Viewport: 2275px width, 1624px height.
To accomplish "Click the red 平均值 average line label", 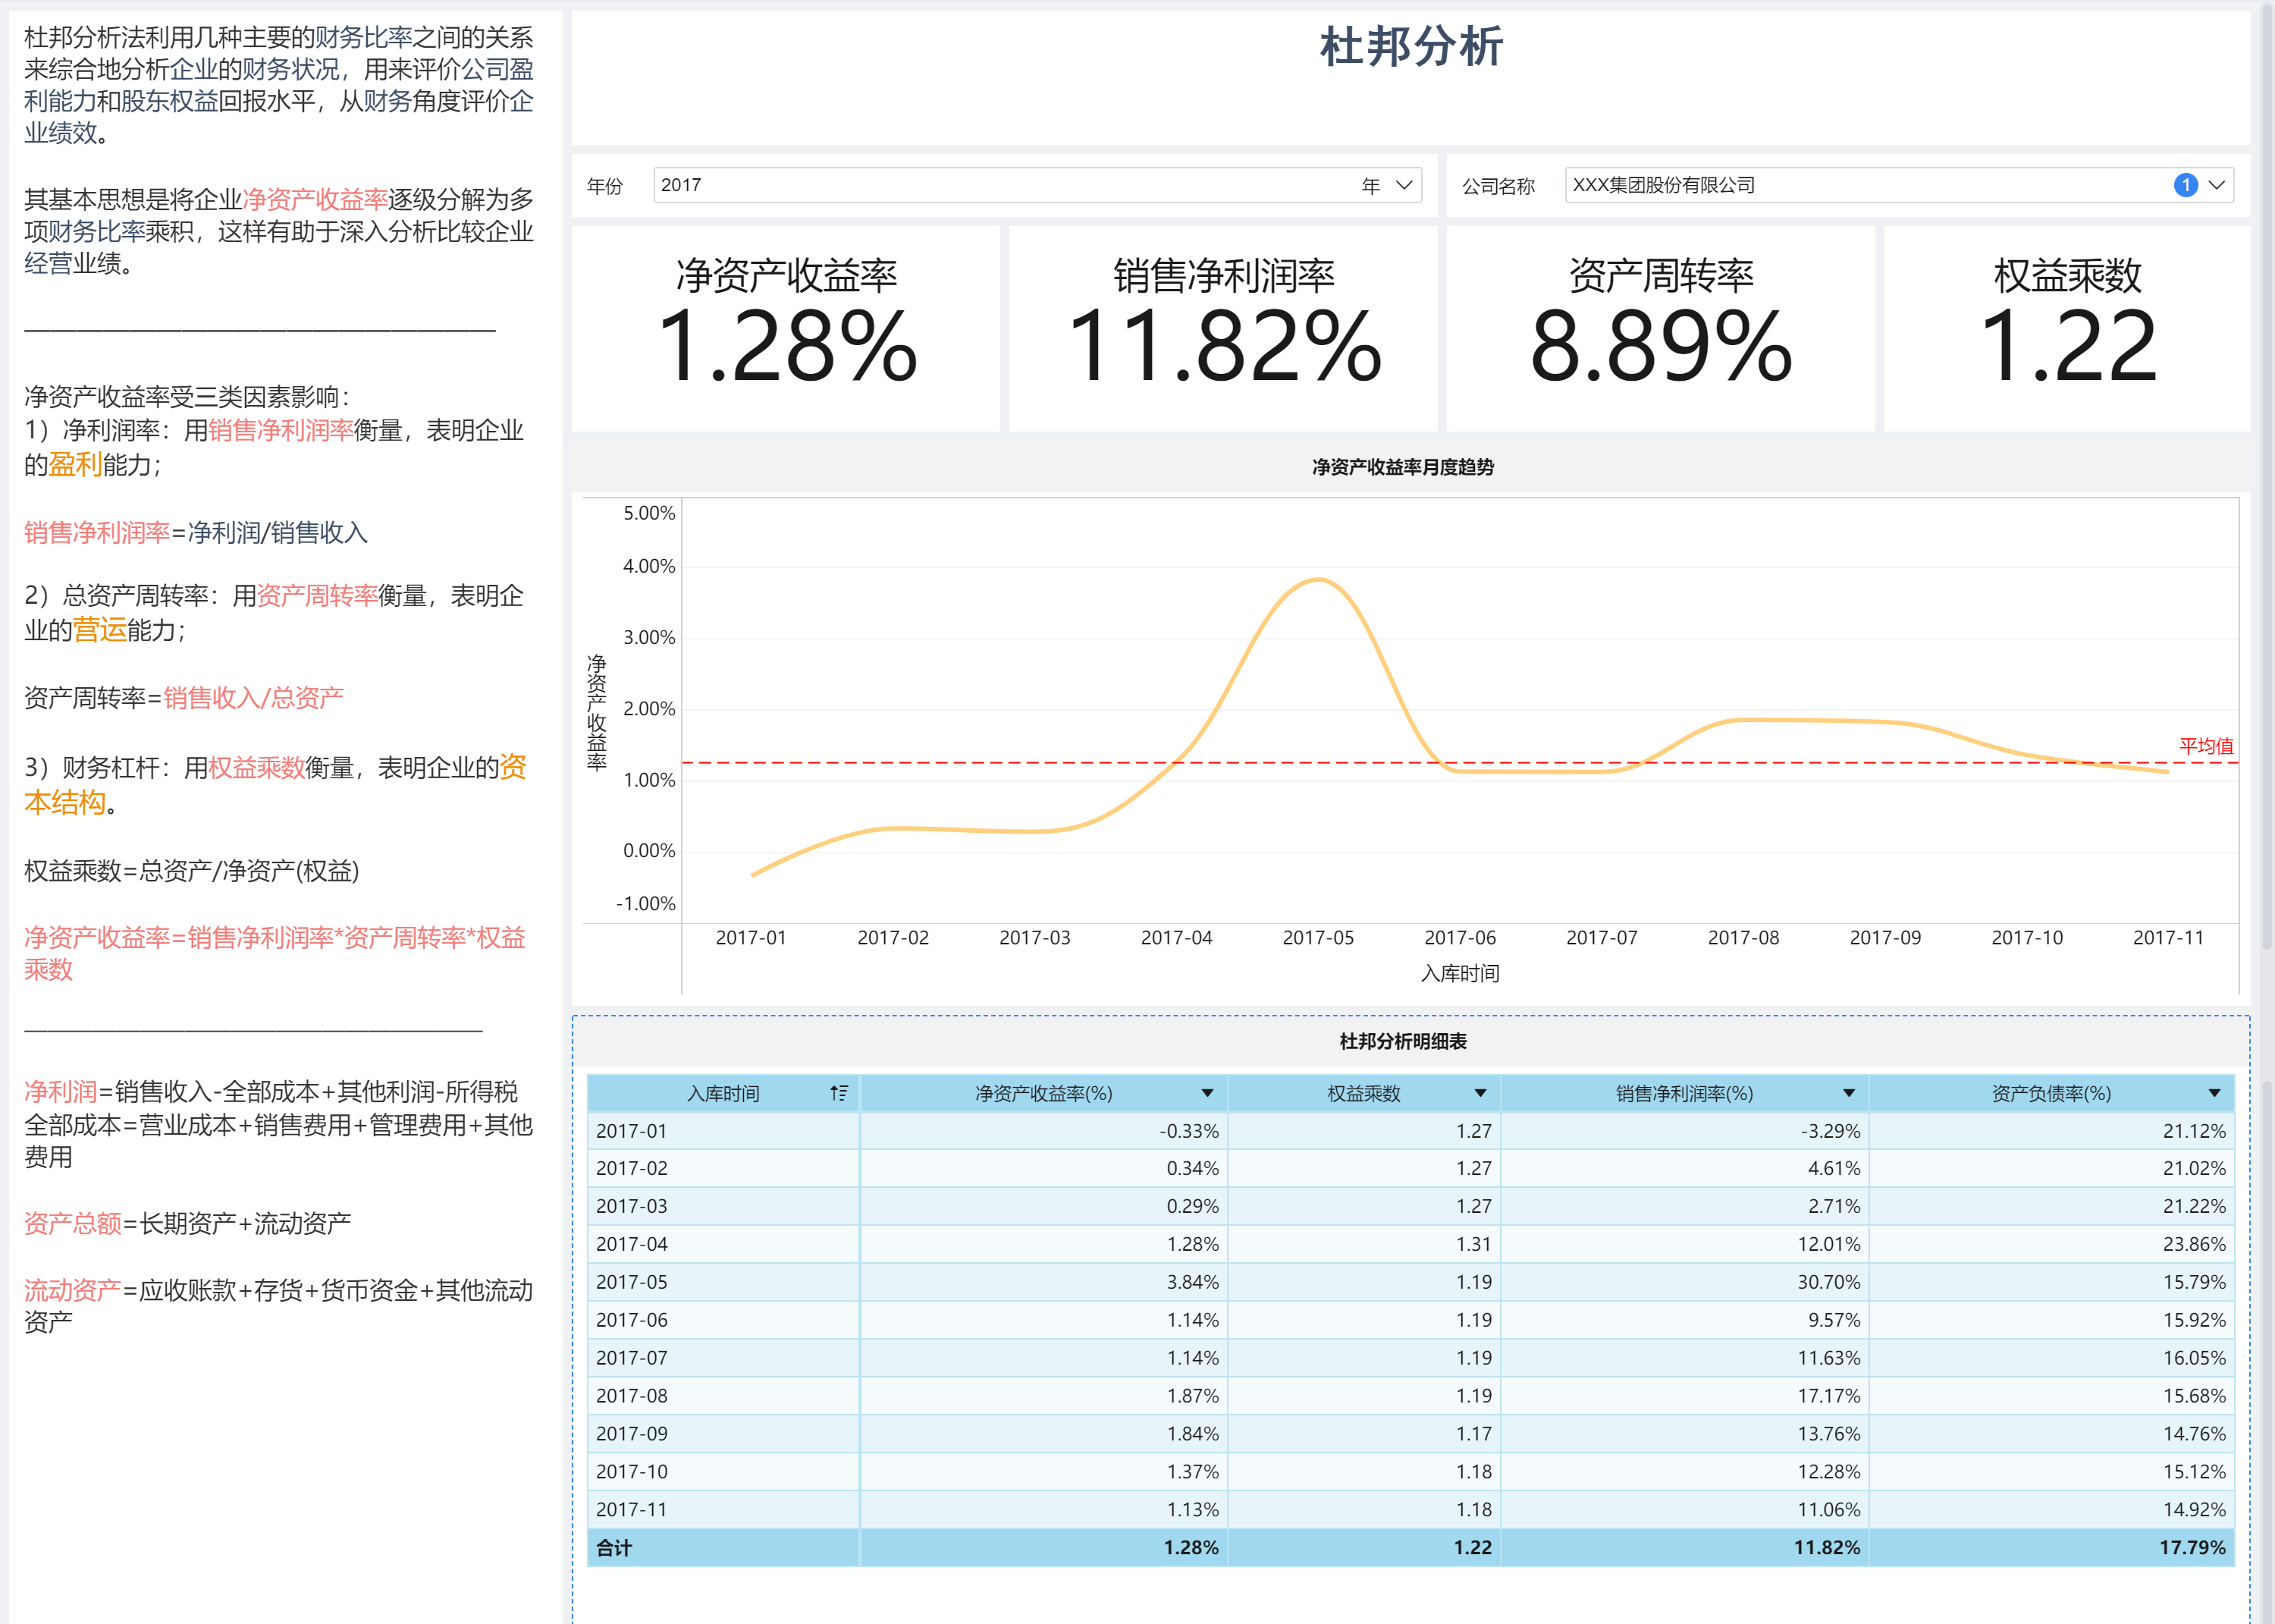I will (x=2205, y=746).
